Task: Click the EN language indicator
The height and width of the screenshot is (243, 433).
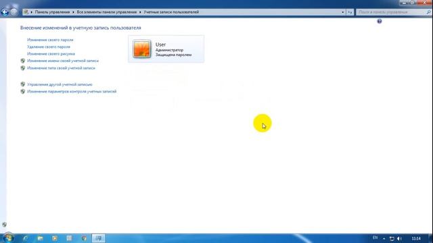Action: (375, 238)
